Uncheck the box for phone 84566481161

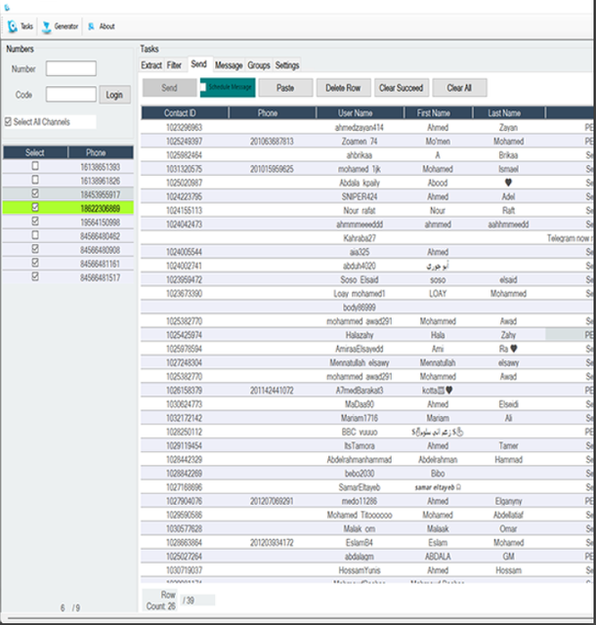click(x=35, y=263)
